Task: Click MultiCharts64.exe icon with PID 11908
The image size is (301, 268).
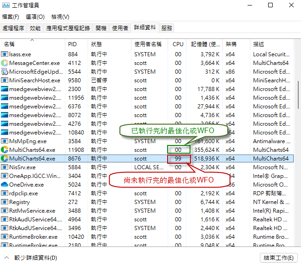Action: pos(5,150)
